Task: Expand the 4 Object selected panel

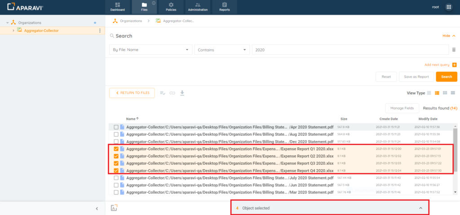Action: (x=420, y=208)
